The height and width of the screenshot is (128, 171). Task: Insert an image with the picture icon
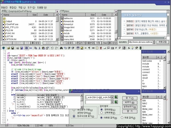82,48
